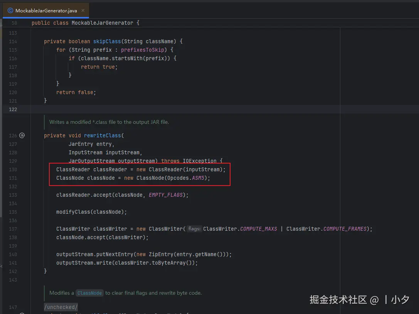Click the EMPTY_FLAGS constant
The image size is (419, 314).
(x=166, y=195)
